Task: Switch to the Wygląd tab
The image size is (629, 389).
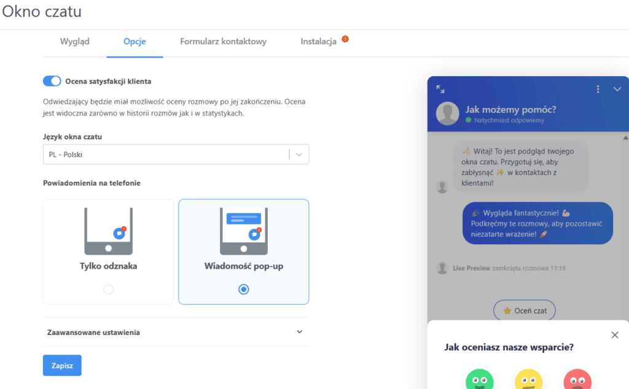Action: point(75,42)
